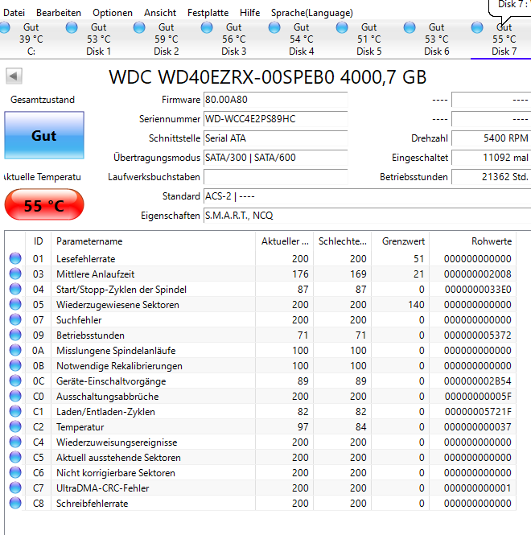Click status orb of Start/Stopp-Zyklen row
Screen dimensions: 531x535
click(x=15, y=289)
